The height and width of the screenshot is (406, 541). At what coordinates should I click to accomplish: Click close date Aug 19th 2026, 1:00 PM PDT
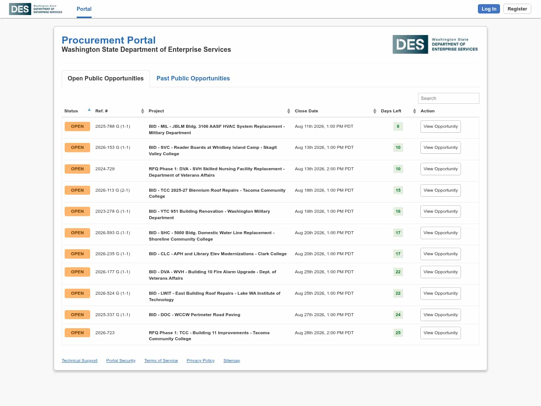tap(324, 211)
